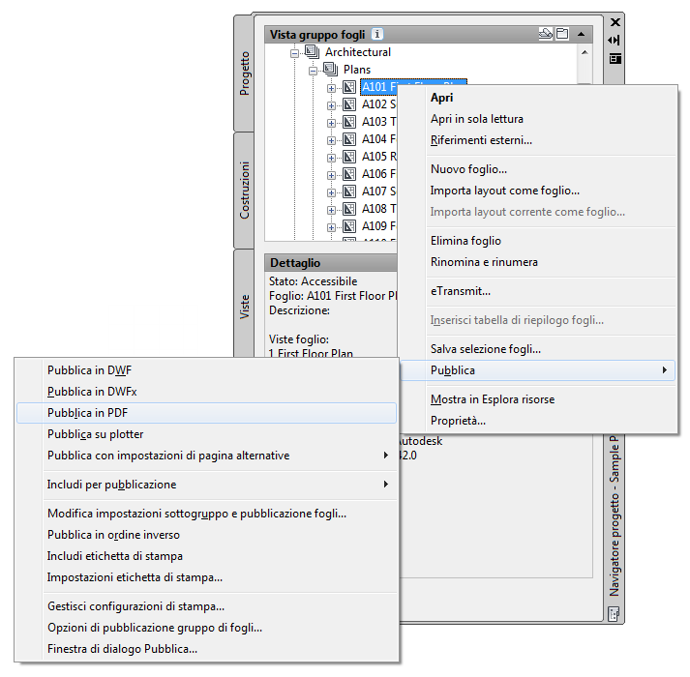Collapse the Vista gruppo fogli panel arrow
Screen dimensions: 690x677
(581, 34)
